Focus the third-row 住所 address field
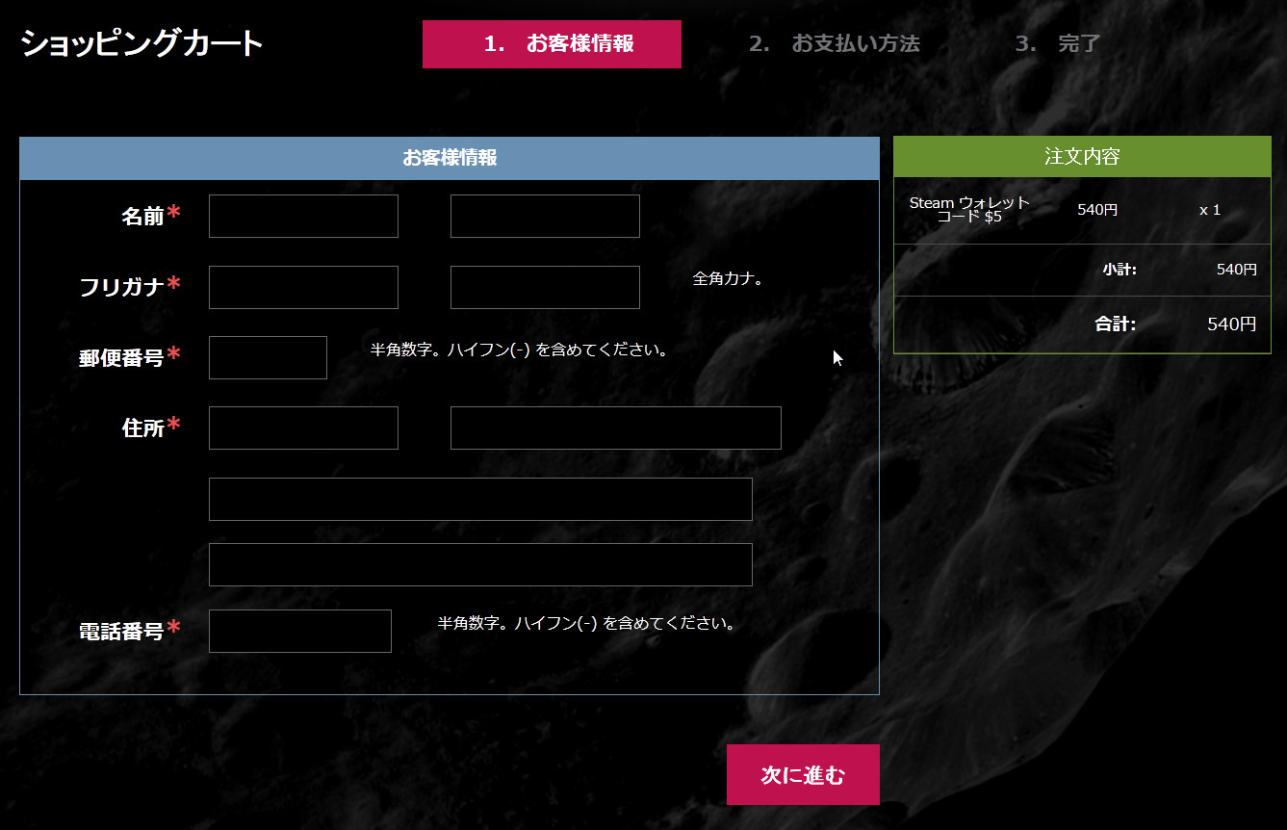Screen dimensions: 1287x830 (x=480, y=564)
